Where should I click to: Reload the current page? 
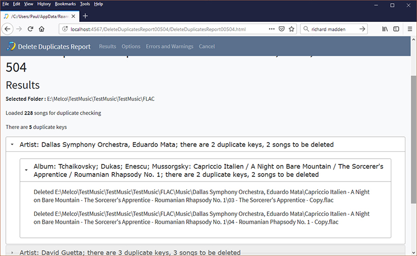click(x=30, y=29)
